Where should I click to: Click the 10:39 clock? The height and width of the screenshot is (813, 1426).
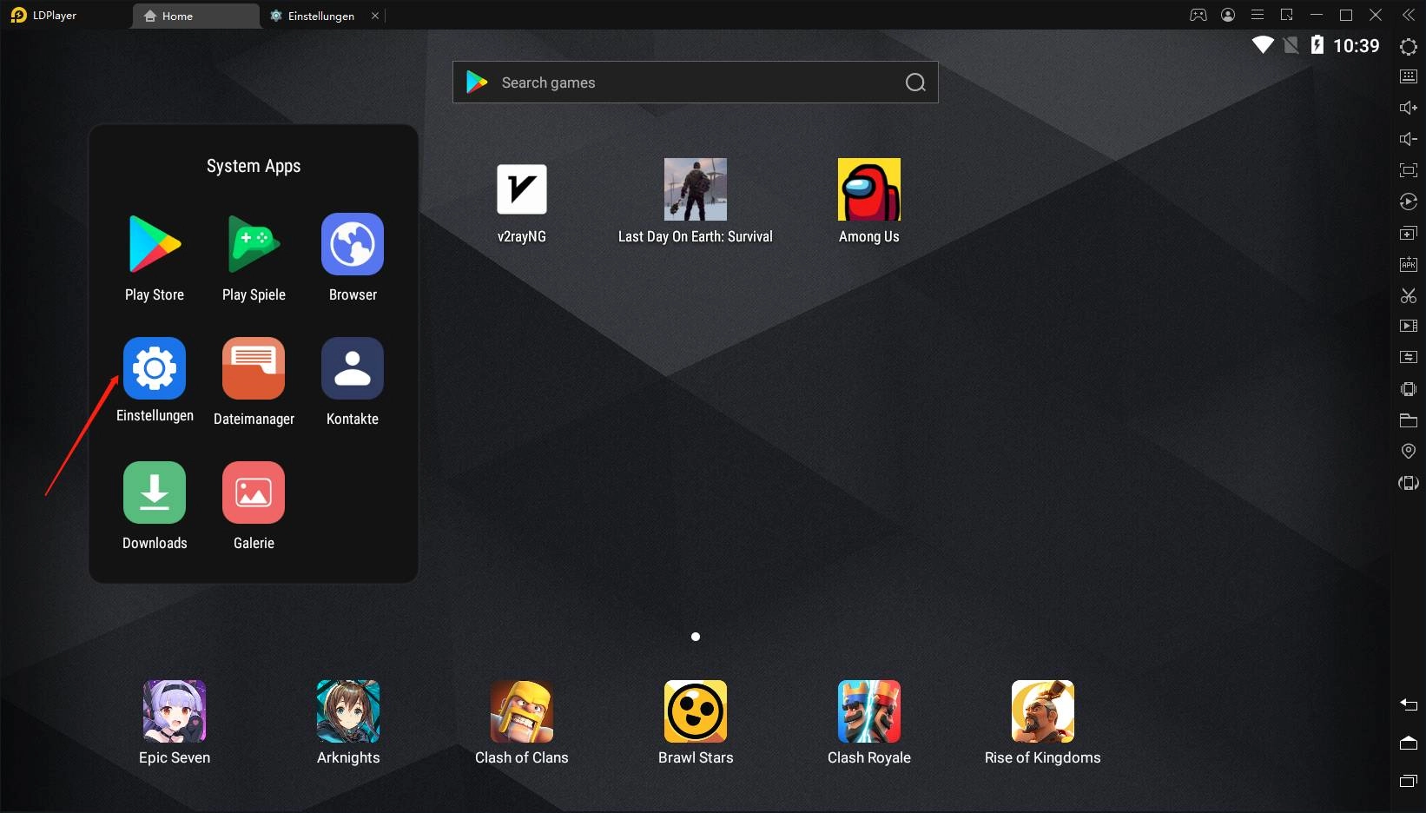click(x=1357, y=46)
